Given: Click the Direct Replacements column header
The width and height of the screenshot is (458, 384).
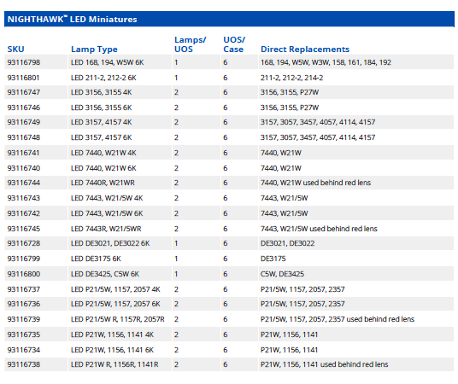Looking at the screenshot, I should point(305,49).
